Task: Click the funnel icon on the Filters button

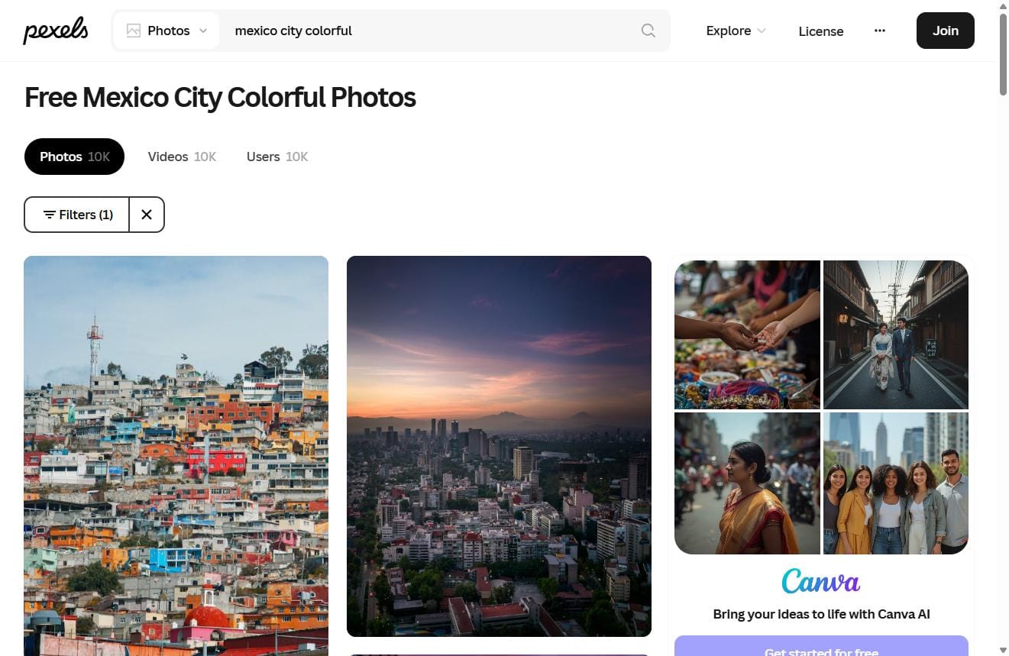Action: (49, 215)
